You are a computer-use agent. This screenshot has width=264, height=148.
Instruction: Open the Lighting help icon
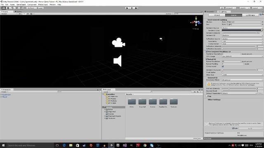click(x=261, y=15)
